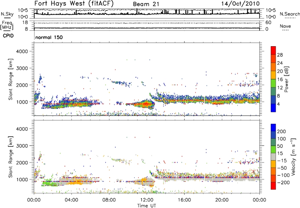This screenshot has height=208, width=300.
Task: Click the '-200' velocity colorbar tick
Action: [x=283, y=182]
